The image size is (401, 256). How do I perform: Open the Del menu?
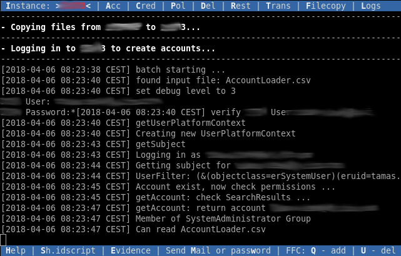pos(208,6)
